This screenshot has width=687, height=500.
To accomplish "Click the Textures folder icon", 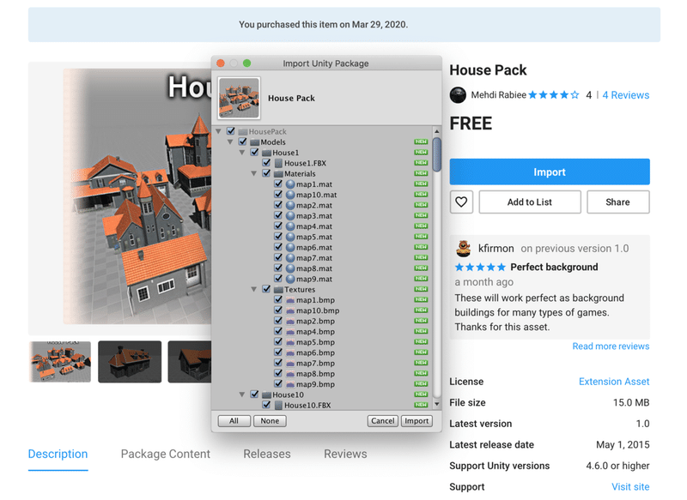I will 278,290.
